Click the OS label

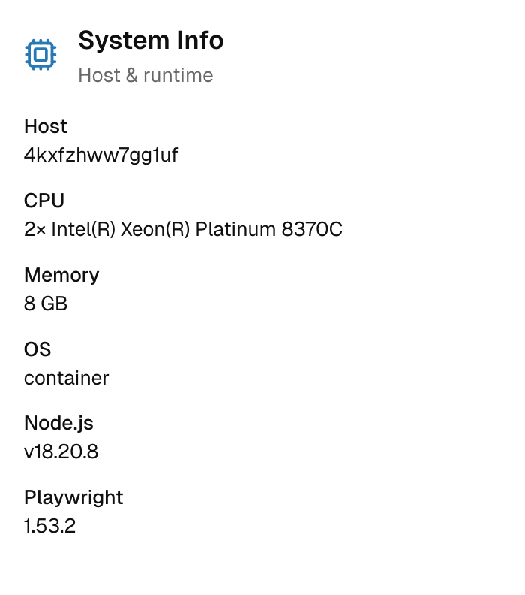tap(37, 349)
